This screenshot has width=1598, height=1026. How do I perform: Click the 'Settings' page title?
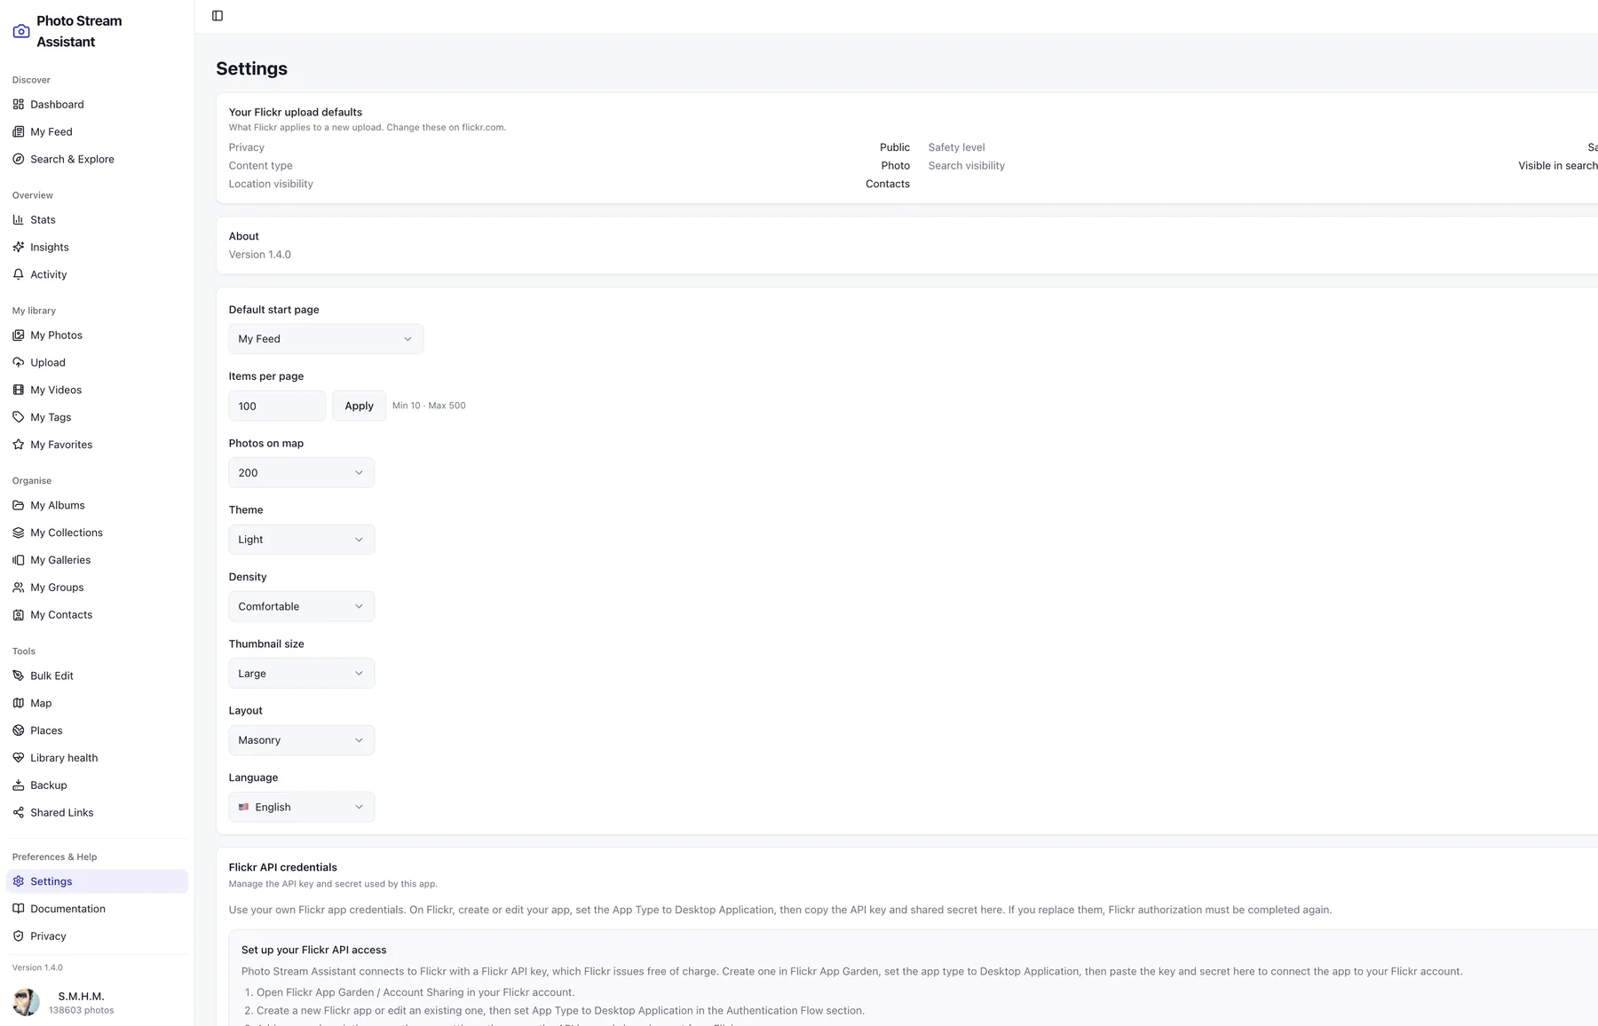coord(252,68)
